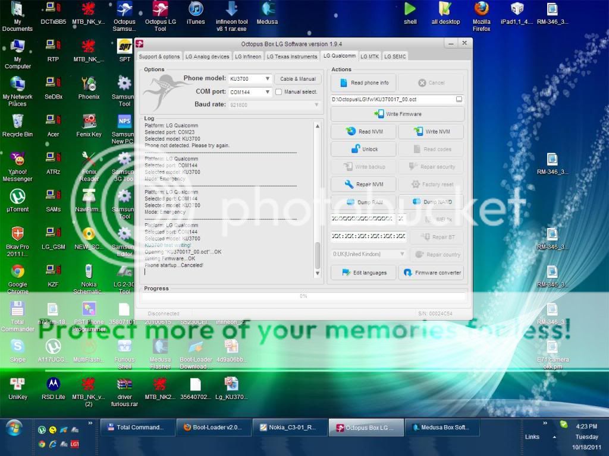Open the Total Commander desktop icon

point(17,317)
